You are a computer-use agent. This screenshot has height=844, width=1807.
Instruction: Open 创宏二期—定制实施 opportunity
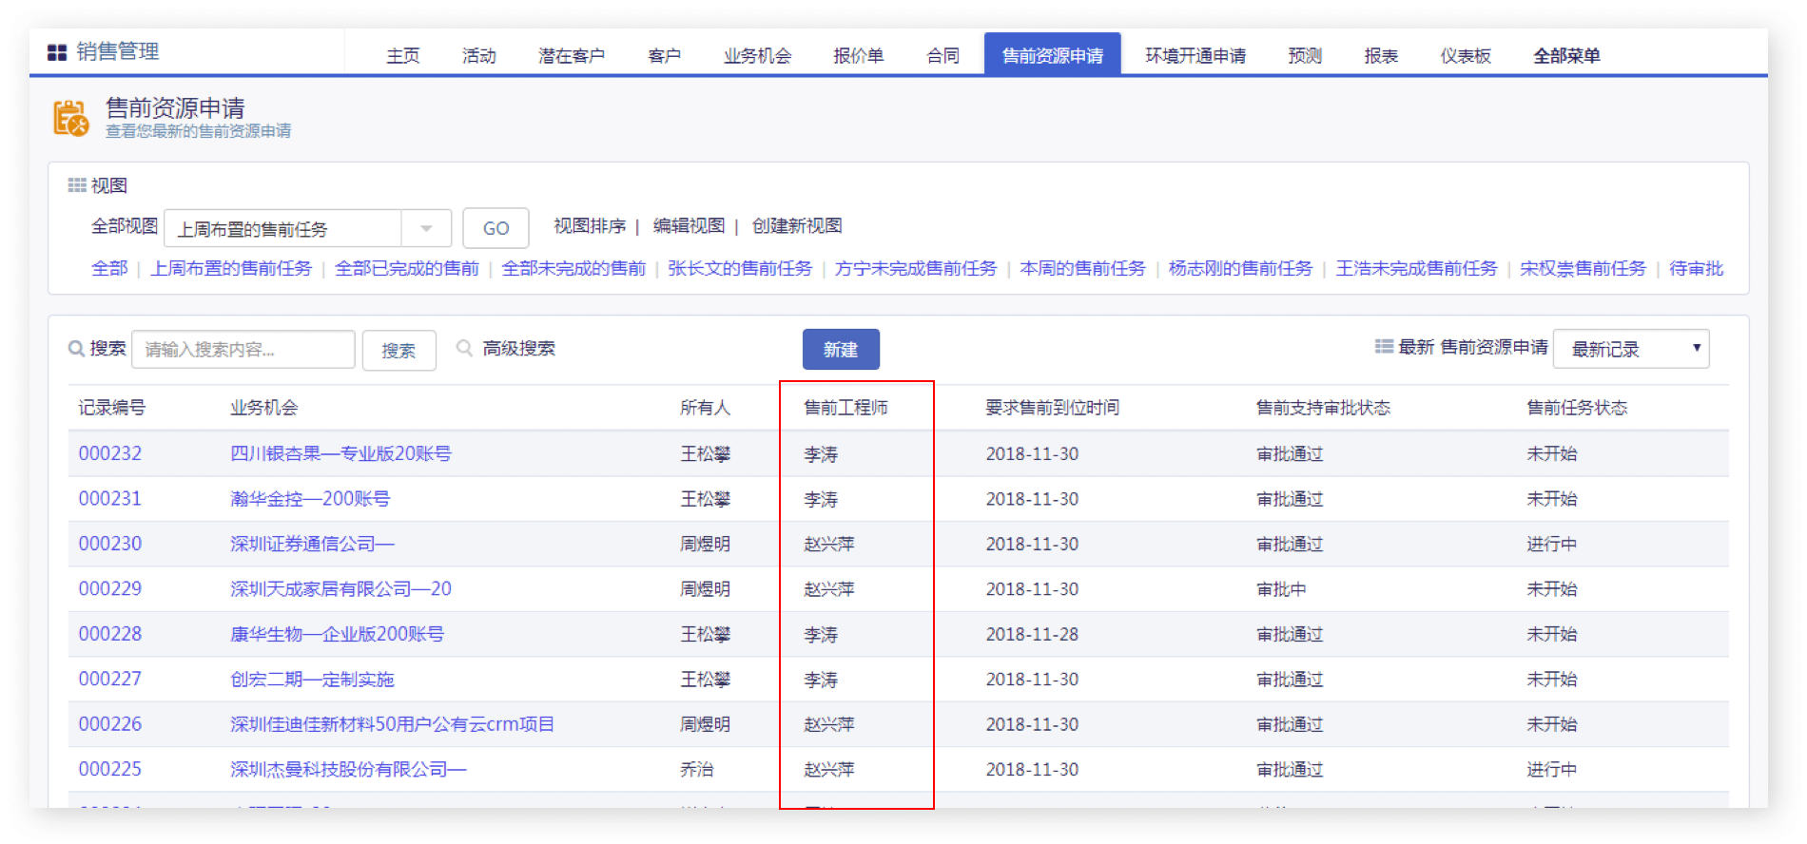click(x=312, y=680)
